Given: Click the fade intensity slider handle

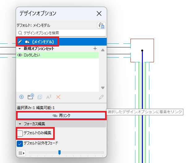Looking at the screenshot, I should tap(59, 152).
